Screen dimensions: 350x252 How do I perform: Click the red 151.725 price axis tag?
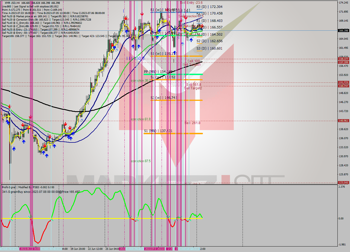[x=343, y=82]
